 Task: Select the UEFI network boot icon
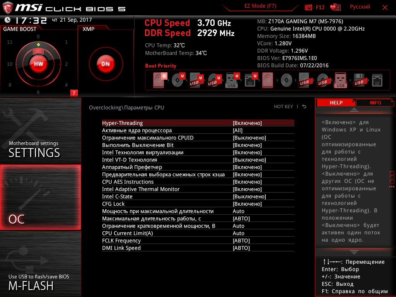[x=251, y=80]
